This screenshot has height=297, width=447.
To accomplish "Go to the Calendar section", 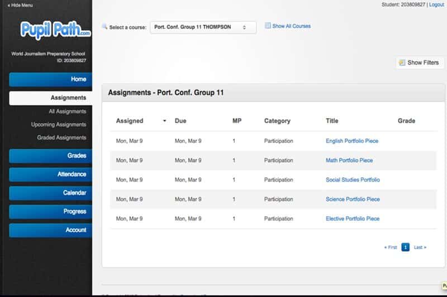I will pos(50,193).
